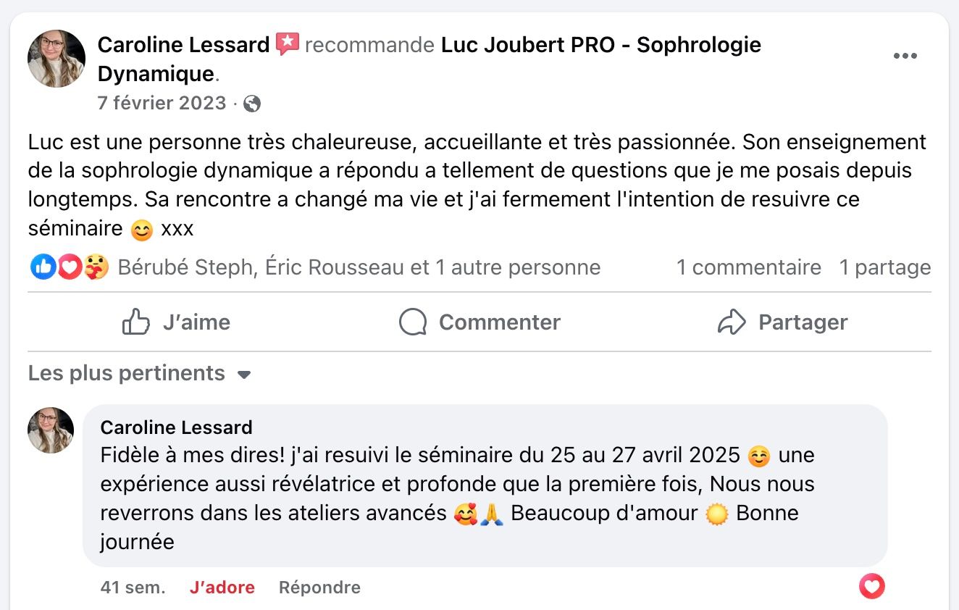The width and height of the screenshot is (959, 610).
Task: Open the three-dot post options menu
Action: (x=905, y=57)
